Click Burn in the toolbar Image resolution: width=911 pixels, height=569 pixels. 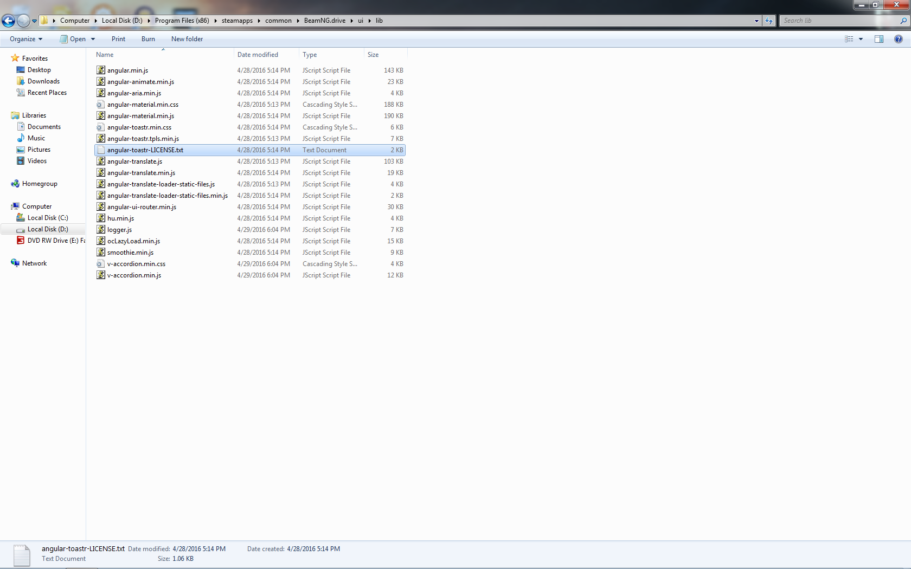click(x=148, y=39)
